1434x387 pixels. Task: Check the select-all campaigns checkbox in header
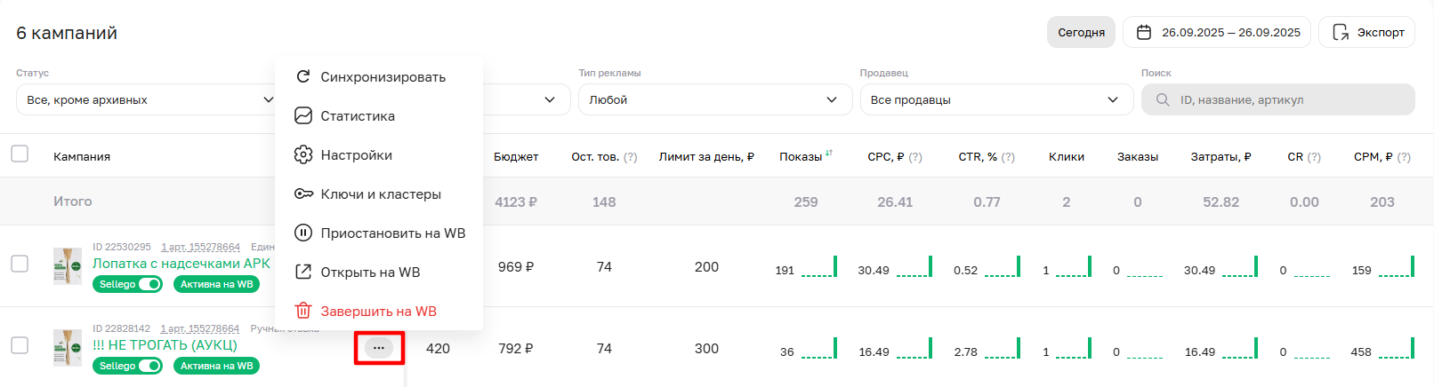(20, 154)
